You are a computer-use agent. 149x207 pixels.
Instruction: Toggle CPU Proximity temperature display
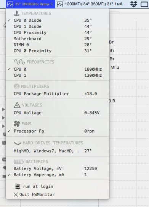[x=58, y=32]
